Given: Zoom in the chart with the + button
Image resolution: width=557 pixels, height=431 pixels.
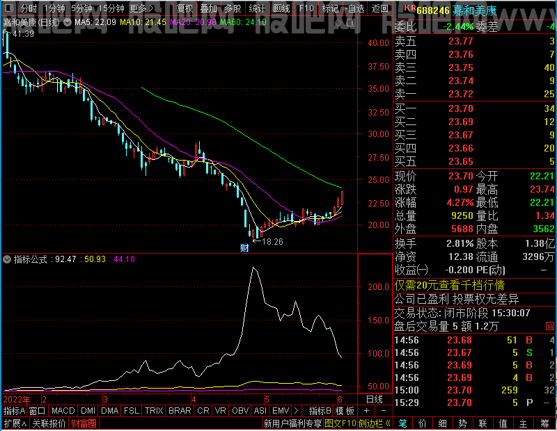Looking at the screenshot, I should click(367, 411).
